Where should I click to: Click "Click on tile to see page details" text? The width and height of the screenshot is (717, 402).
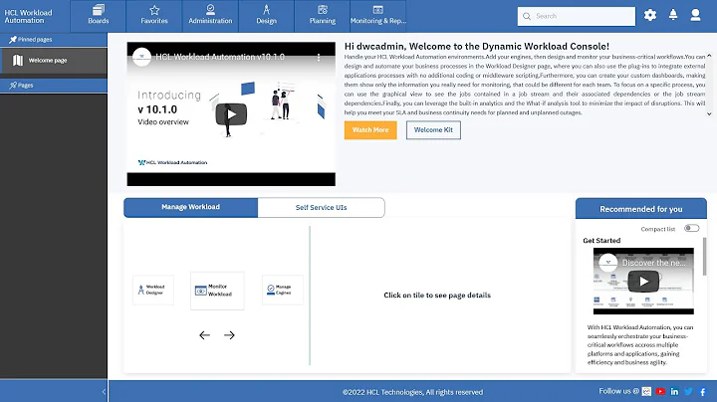437,296
